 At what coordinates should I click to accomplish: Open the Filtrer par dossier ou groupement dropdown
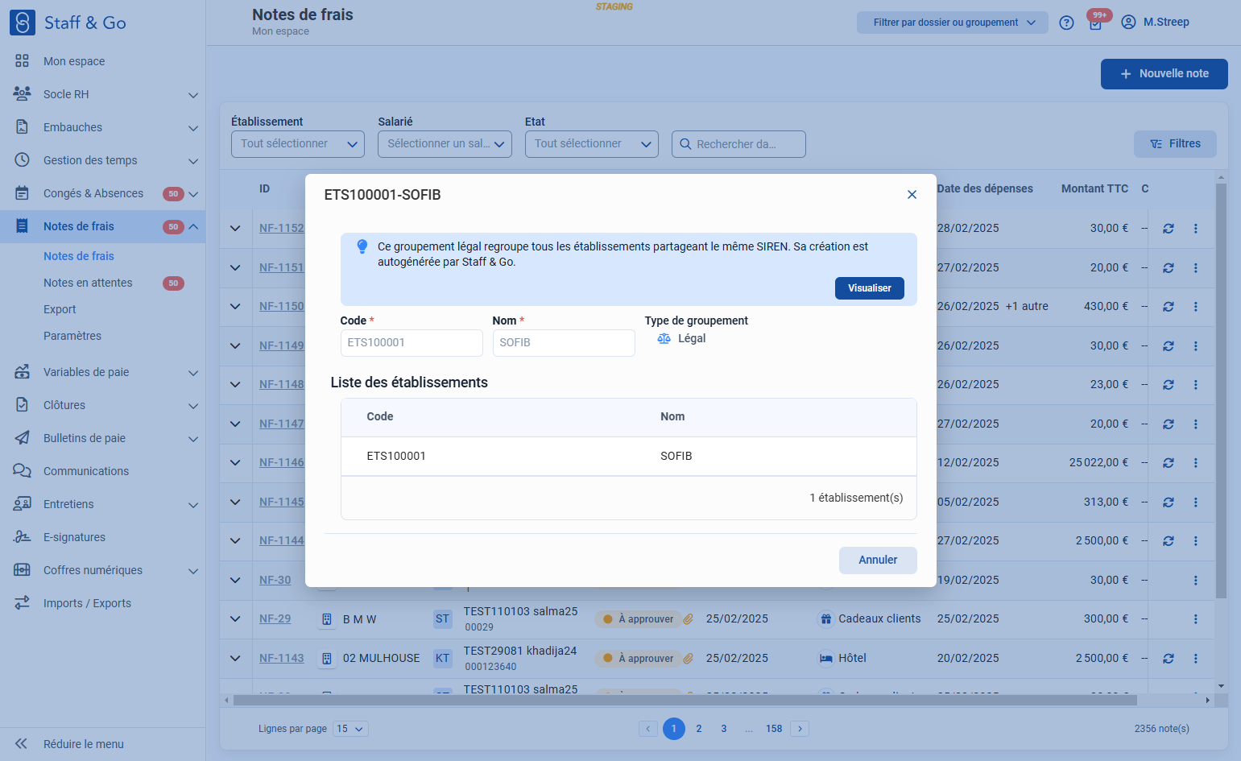pyautogui.click(x=953, y=23)
